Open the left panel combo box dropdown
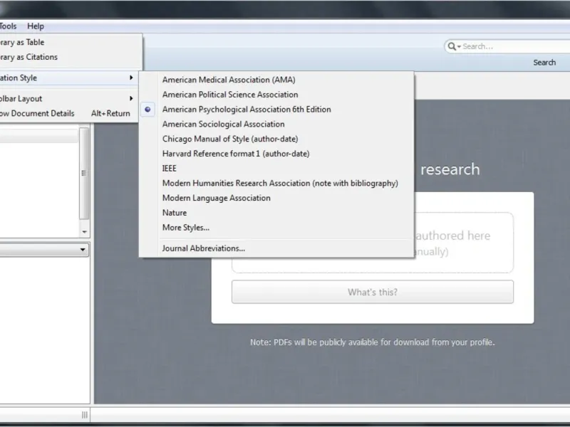 (83, 250)
